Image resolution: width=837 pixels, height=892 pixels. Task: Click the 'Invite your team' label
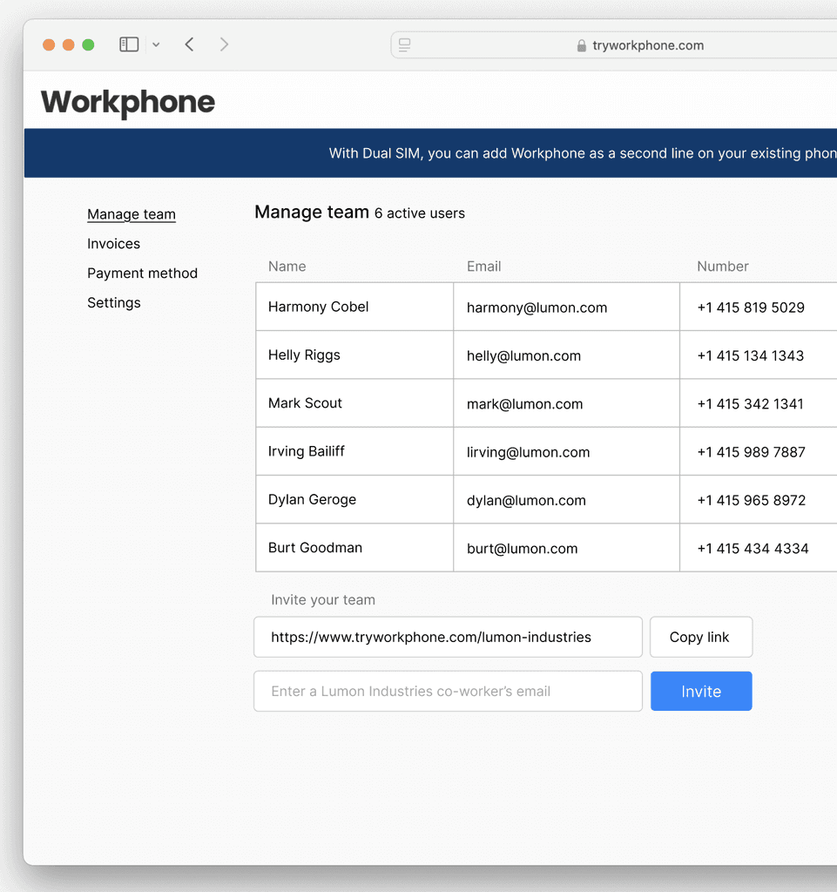[x=323, y=599]
